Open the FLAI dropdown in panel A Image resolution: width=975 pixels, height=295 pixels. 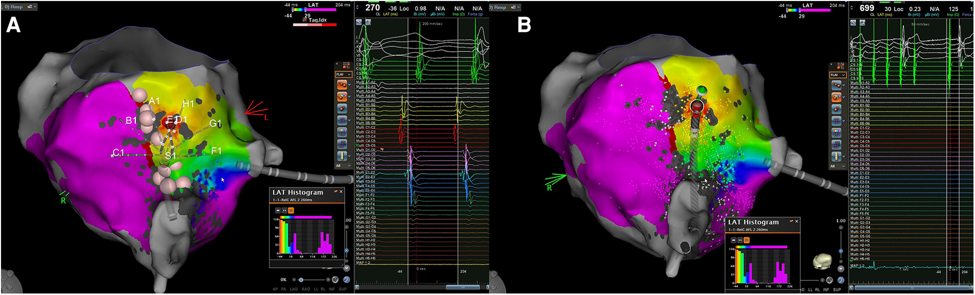(x=343, y=74)
